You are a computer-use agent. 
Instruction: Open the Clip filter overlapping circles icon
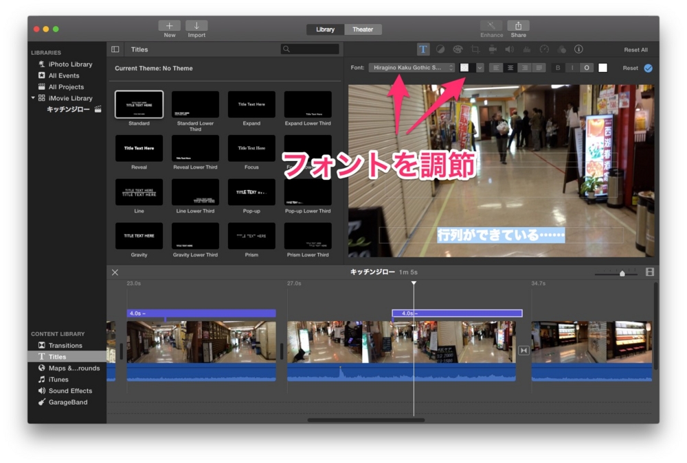click(562, 49)
